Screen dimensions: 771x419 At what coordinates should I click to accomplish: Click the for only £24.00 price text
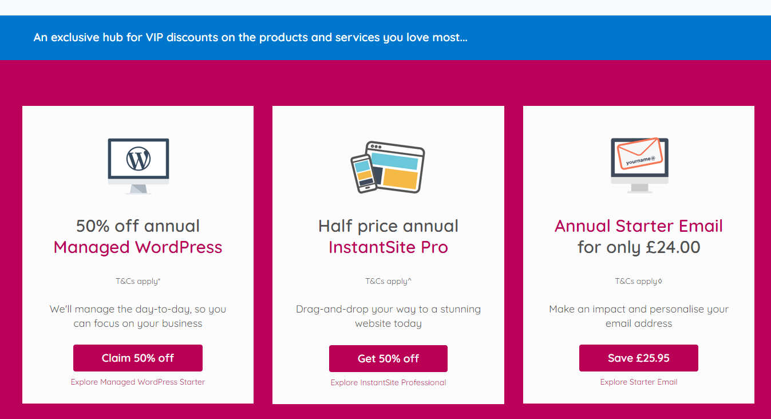point(639,247)
